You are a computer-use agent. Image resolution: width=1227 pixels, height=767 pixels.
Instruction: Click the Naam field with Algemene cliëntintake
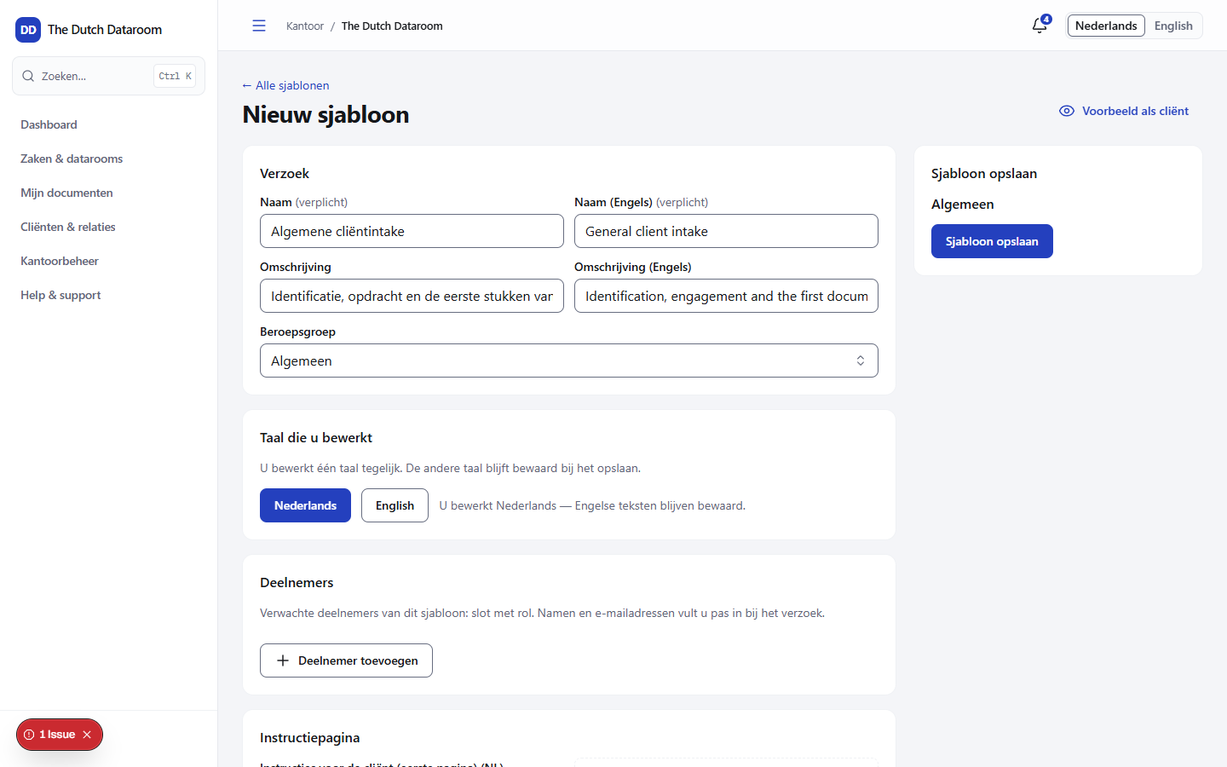pyautogui.click(x=412, y=231)
